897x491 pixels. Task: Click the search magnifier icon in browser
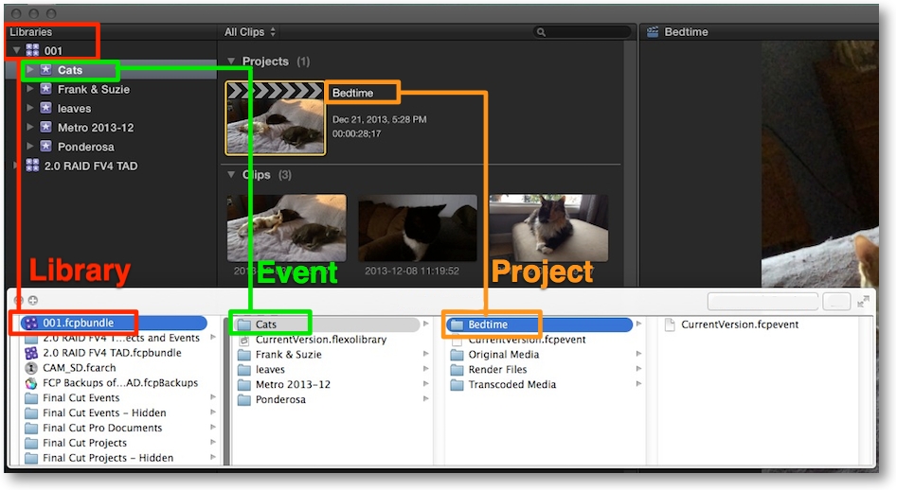(541, 32)
